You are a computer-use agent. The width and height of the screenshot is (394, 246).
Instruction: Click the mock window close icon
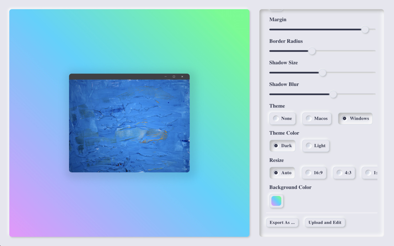(182, 77)
